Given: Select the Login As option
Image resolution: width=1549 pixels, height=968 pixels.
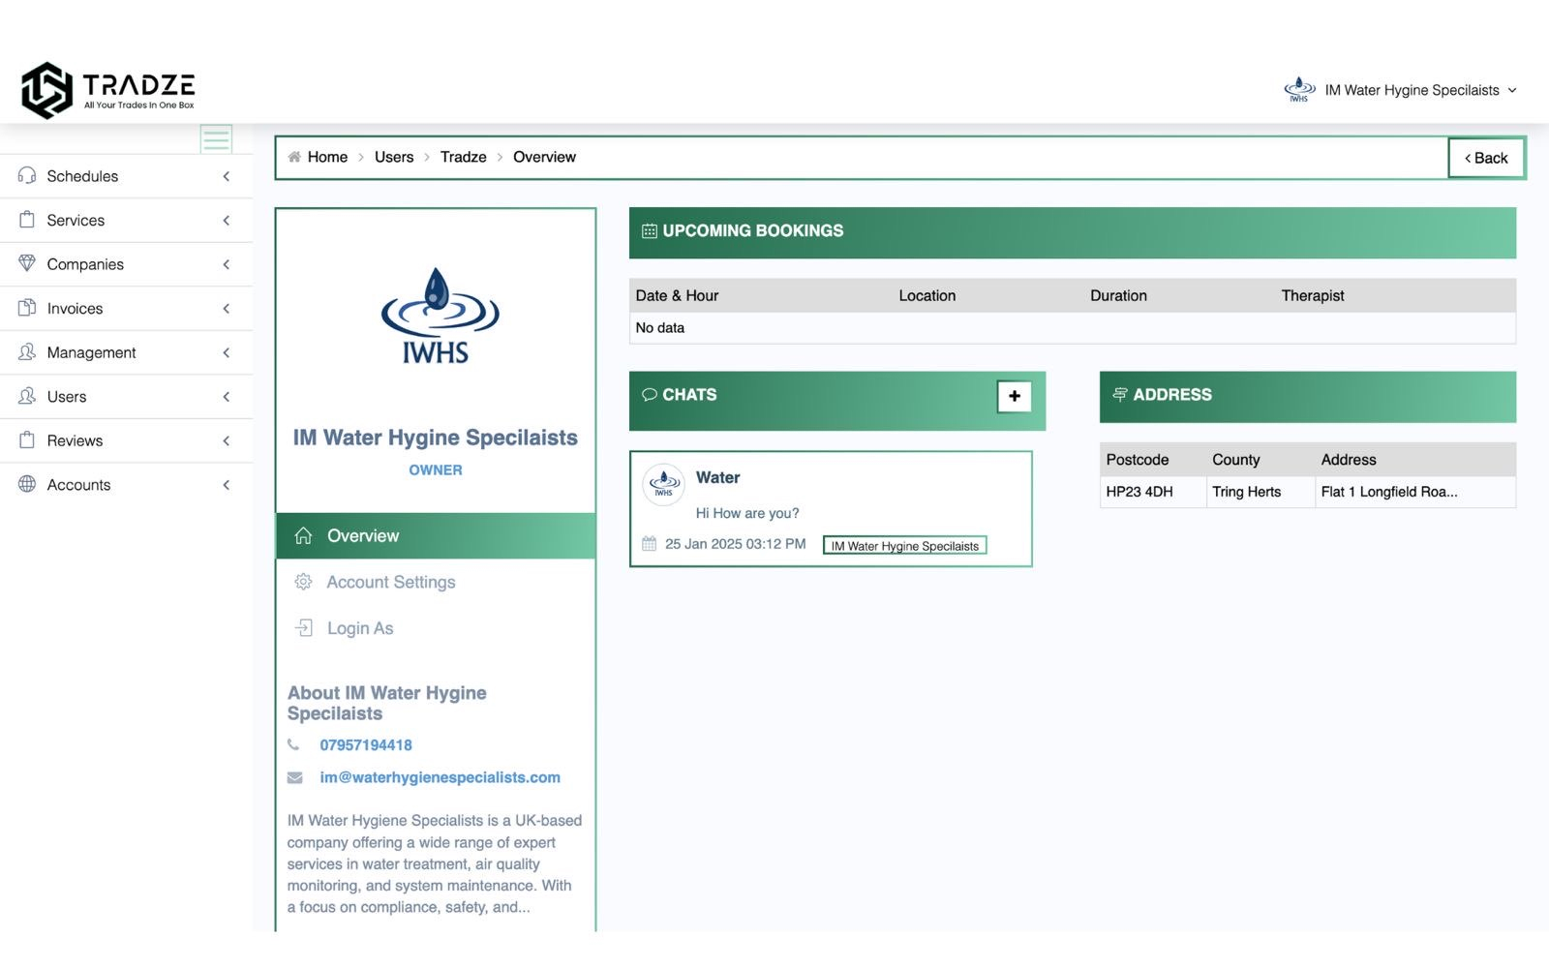Looking at the screenshot, I should 436,627.
